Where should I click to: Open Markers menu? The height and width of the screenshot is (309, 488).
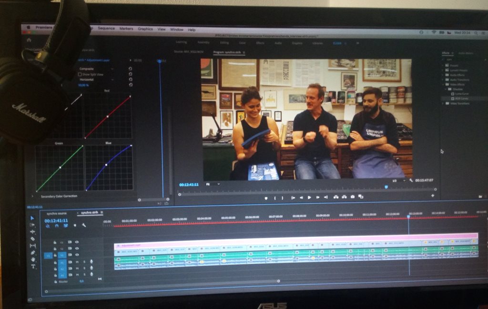click(x=126, y=29)
